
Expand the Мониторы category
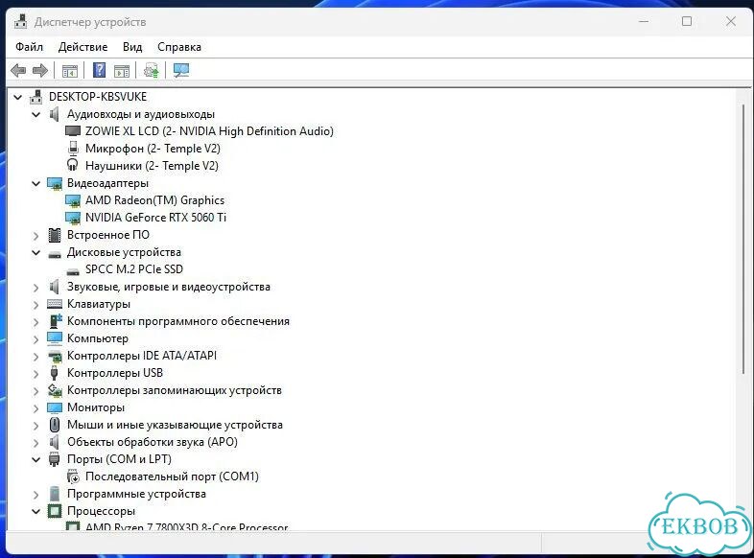click(x=36, y=408)
